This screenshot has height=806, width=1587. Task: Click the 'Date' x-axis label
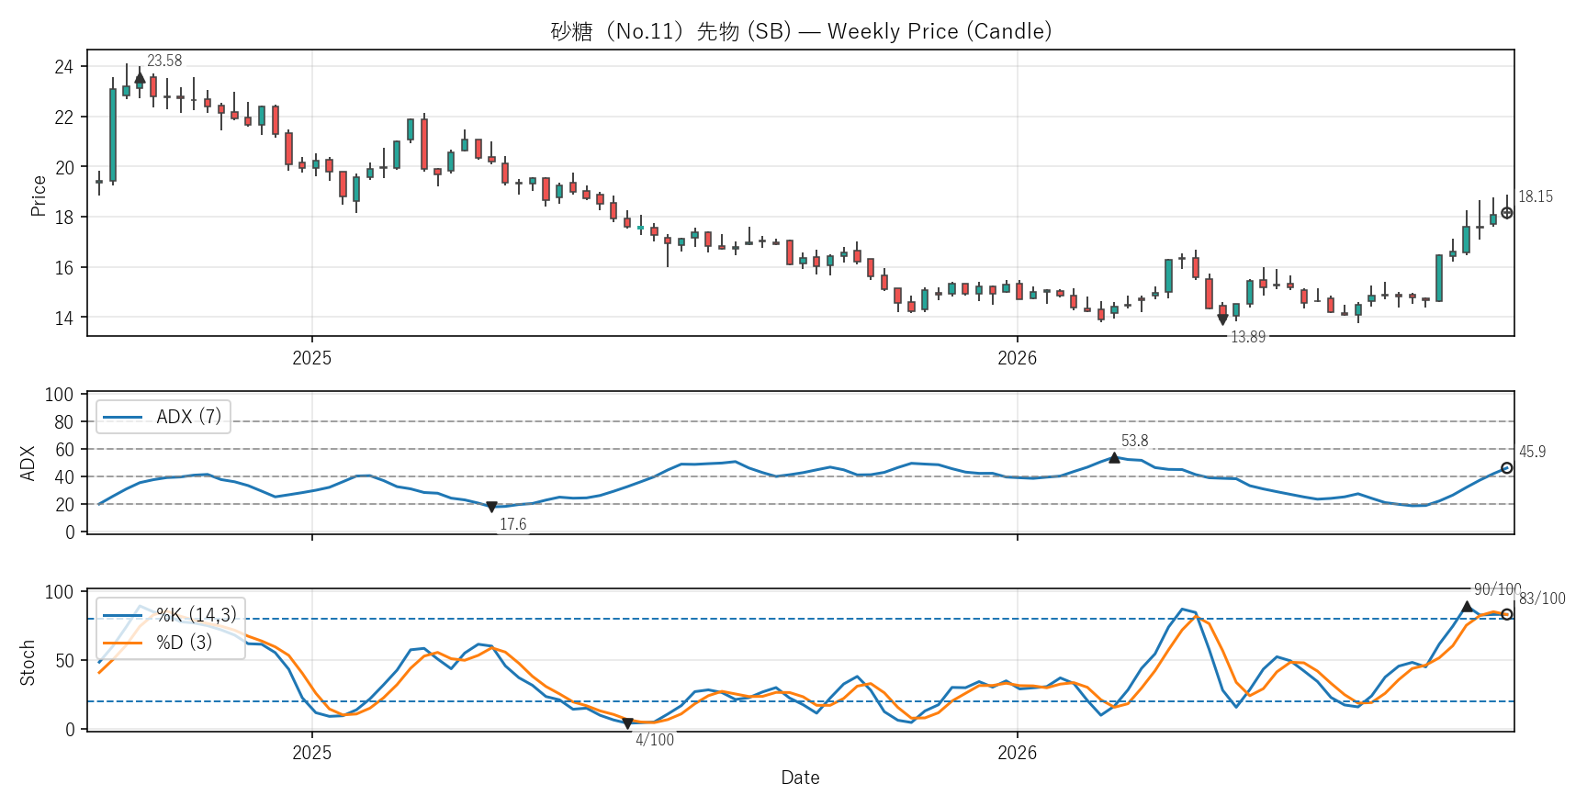pos(800,778)
